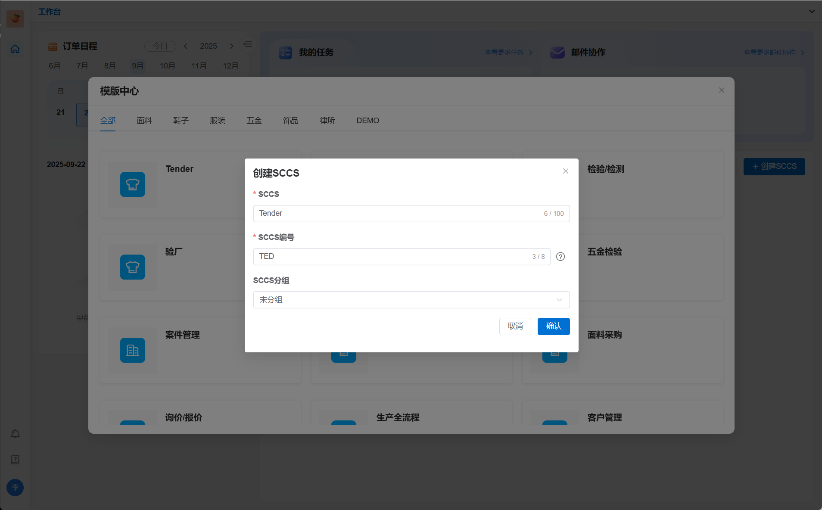Viewport: 822px width, 510px height.
Task: Click the Tender template shirt icon
Action: (x=132, y=184)
